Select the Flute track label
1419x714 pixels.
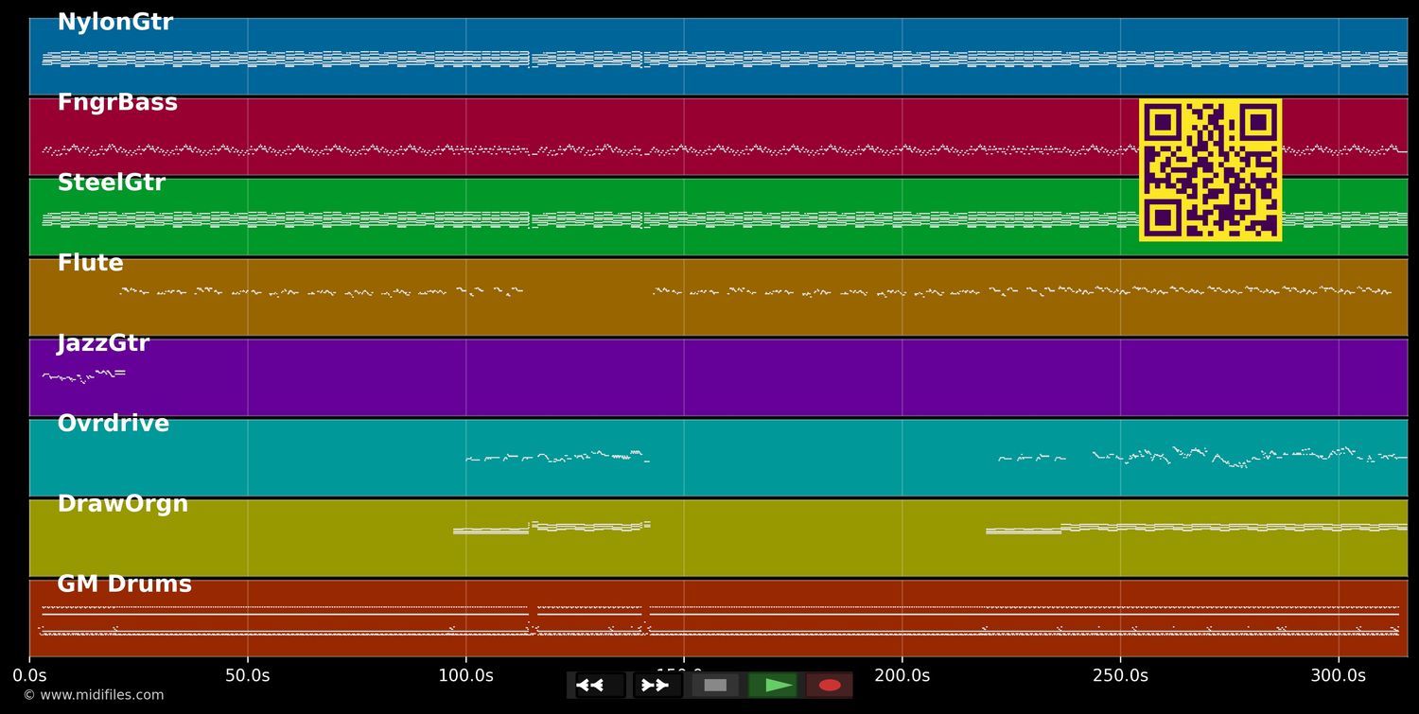[x=90, y=262]
